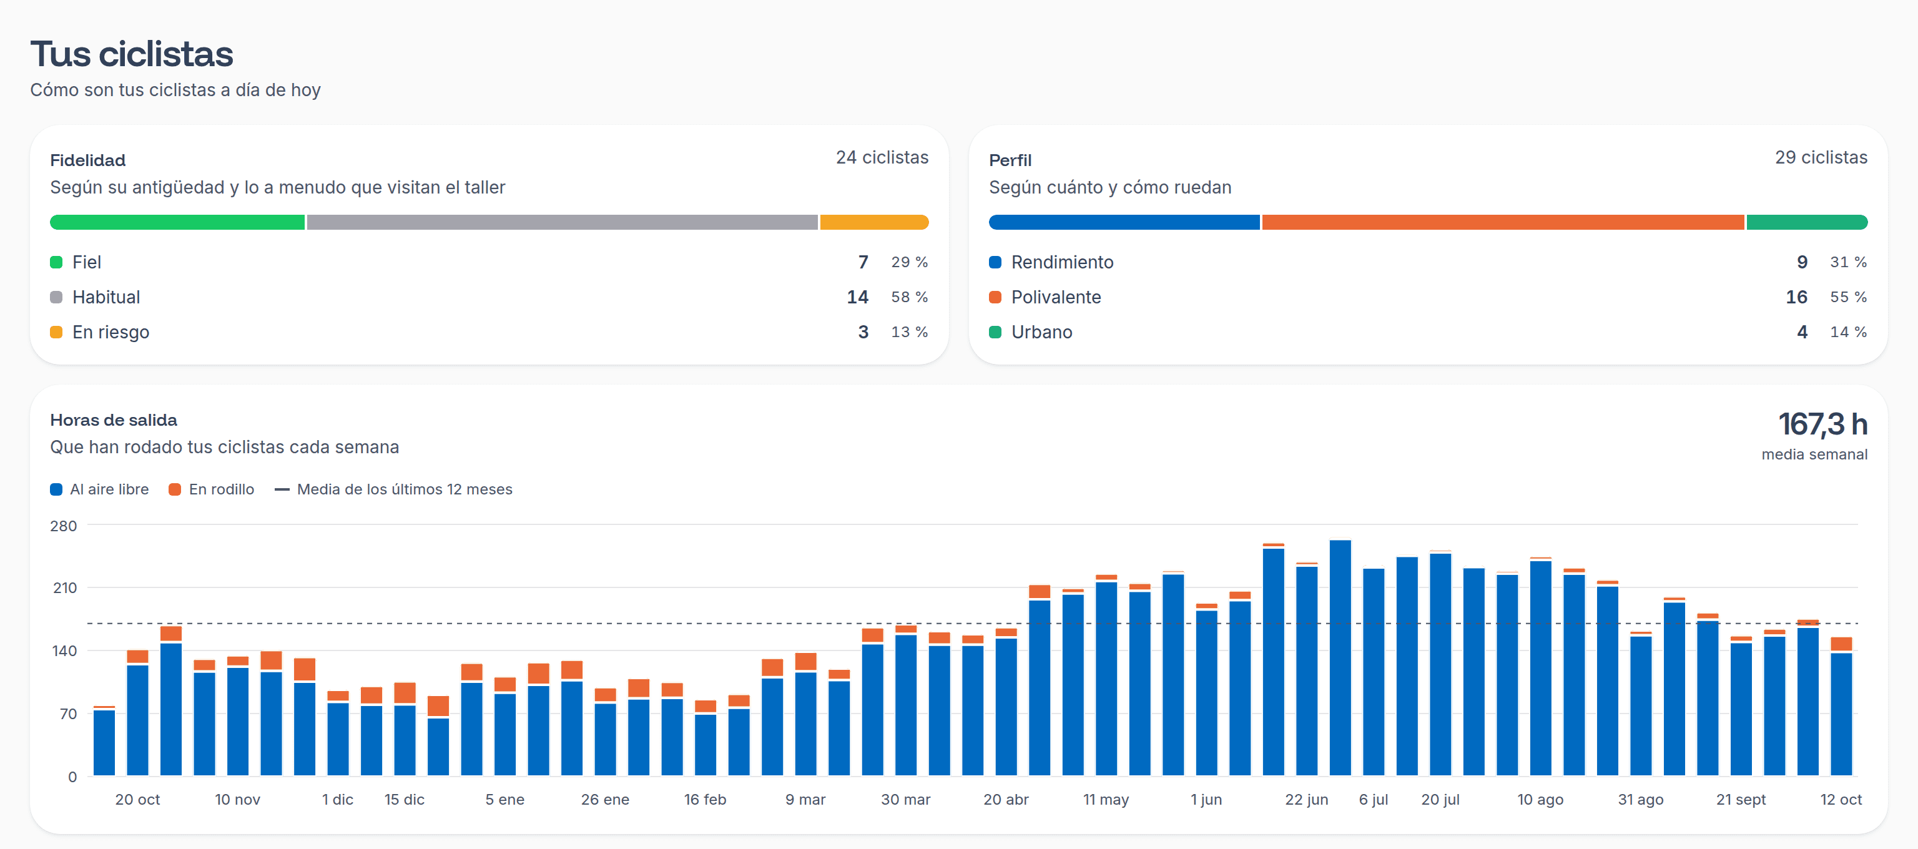Toggle the Al aire libre series legend
The width and height of the screenshot is (1918, 849).
point(99,489)
